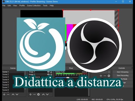Move selected scene down
Screen dimensions: 135x101
pyautogui.click(x=17, y=95)
